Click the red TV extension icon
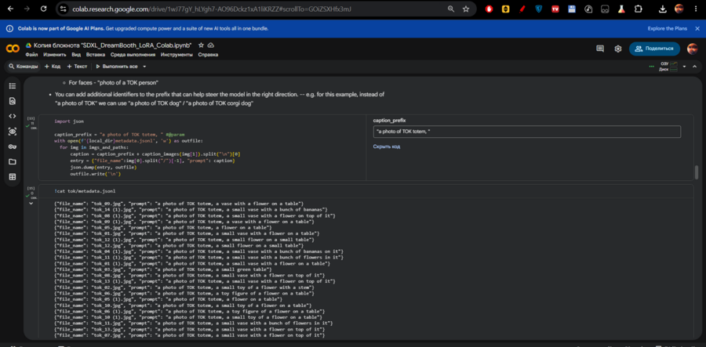This screenshot has width=706, height=347. coord(555,9)
